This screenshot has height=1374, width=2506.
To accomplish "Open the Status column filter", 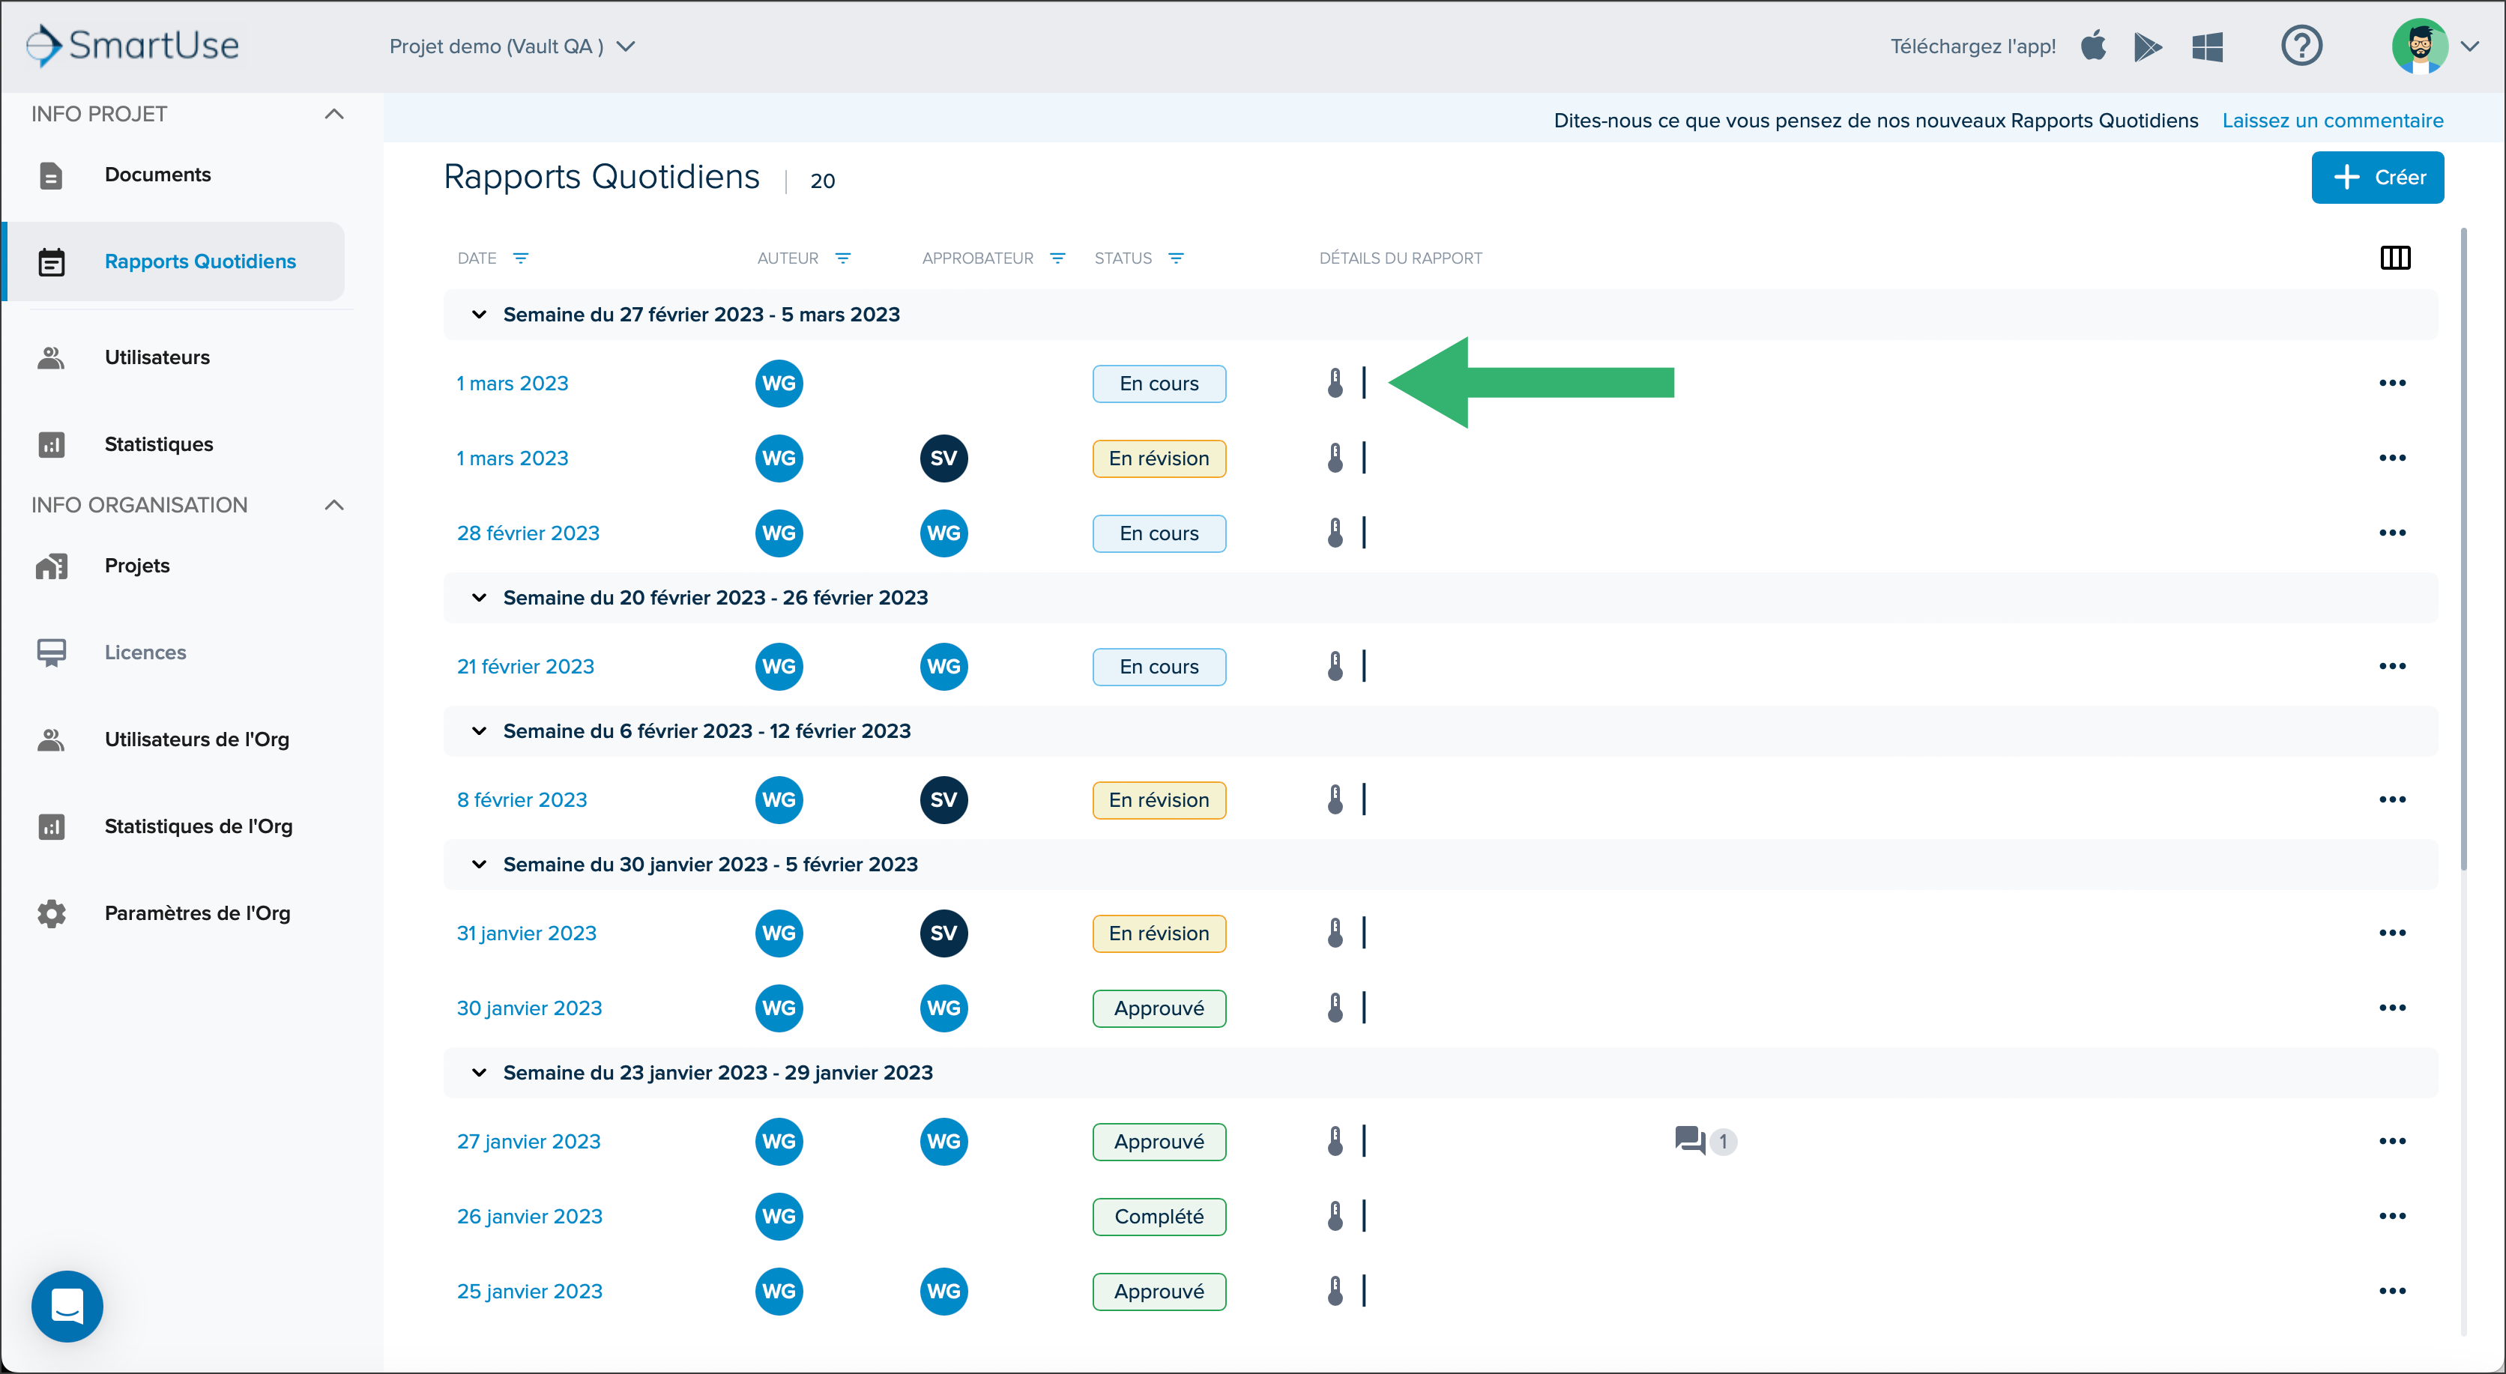I will point(1176,258).
